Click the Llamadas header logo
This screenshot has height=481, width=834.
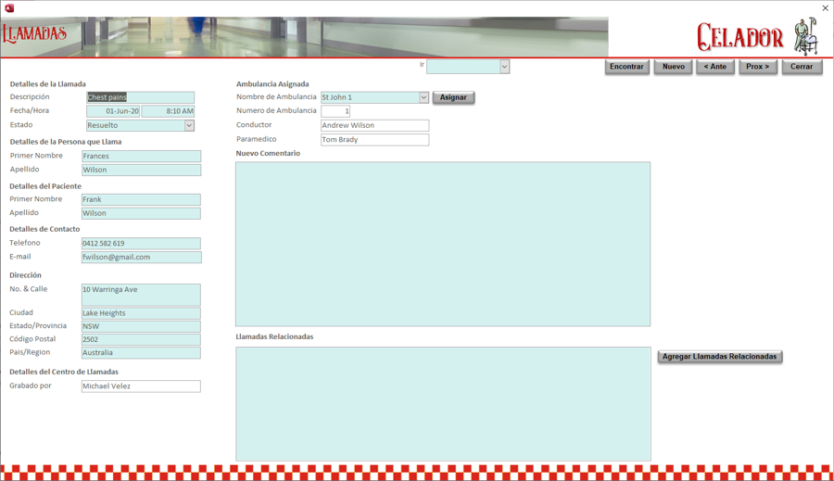pos(35,35)
